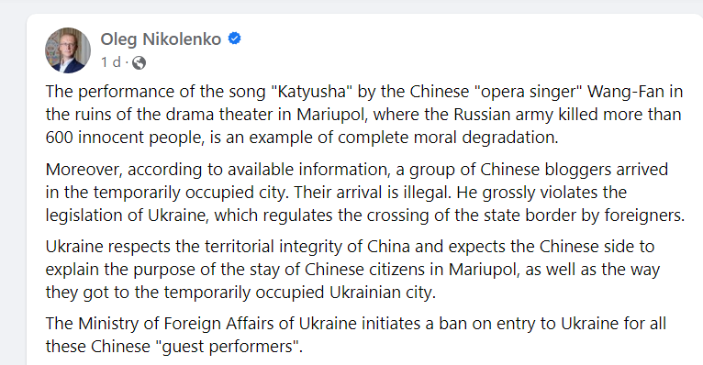Click "opera singer" quoted text

click(528, 92)
